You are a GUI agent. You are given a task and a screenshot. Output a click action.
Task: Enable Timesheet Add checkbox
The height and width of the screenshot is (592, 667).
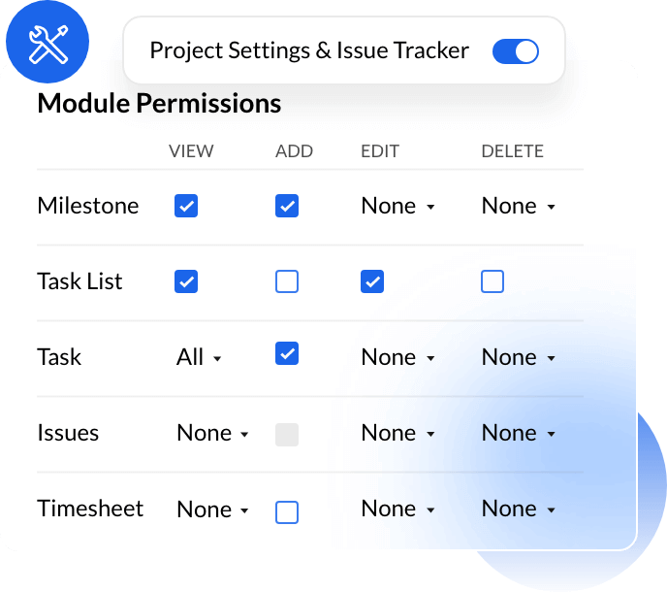287,511
